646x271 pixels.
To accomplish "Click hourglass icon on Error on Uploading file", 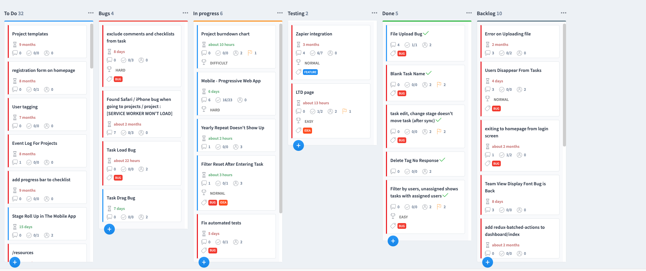I will click(x=488, y=45).
